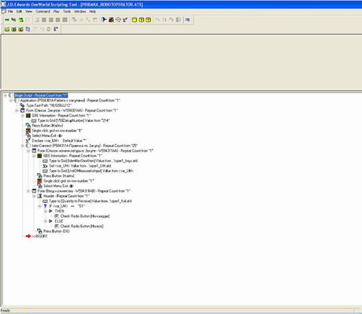The height and width of the screenshot is (314, 362).
Task: Select the Form W594311AA row text
Action: [95, 151]
